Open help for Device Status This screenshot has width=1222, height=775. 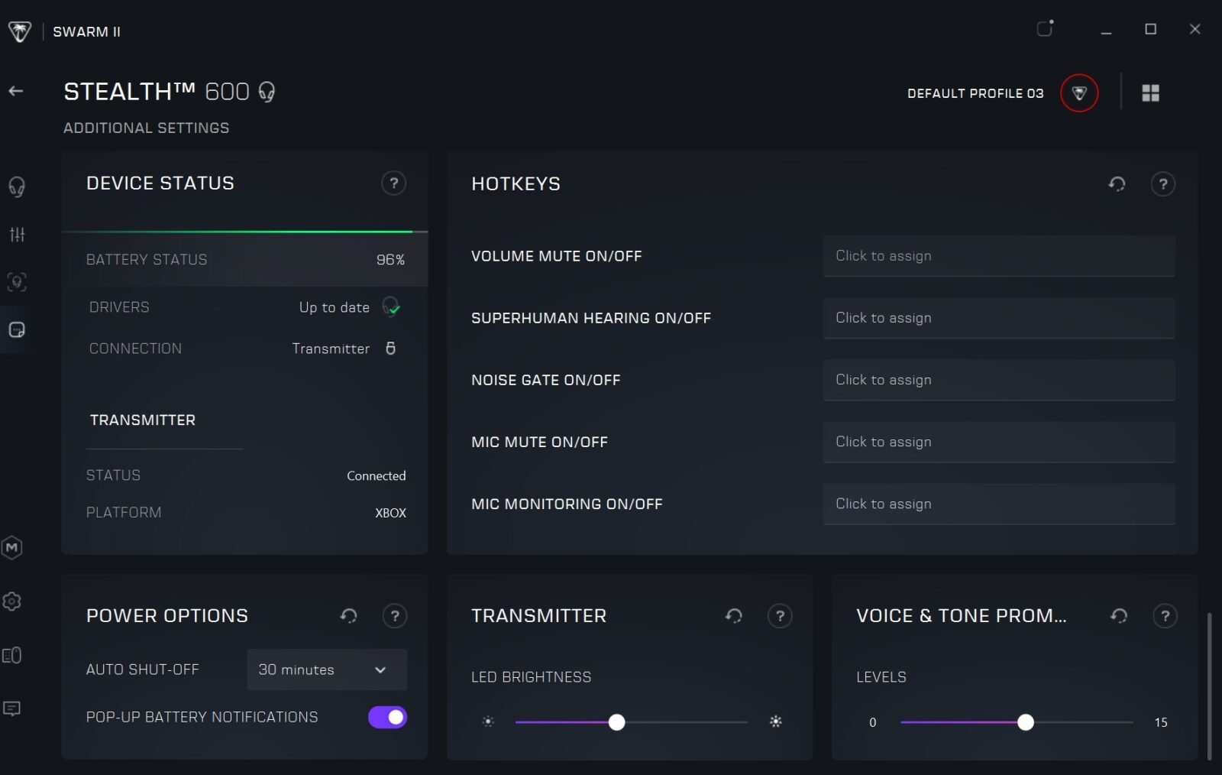(x=393, y=183)
